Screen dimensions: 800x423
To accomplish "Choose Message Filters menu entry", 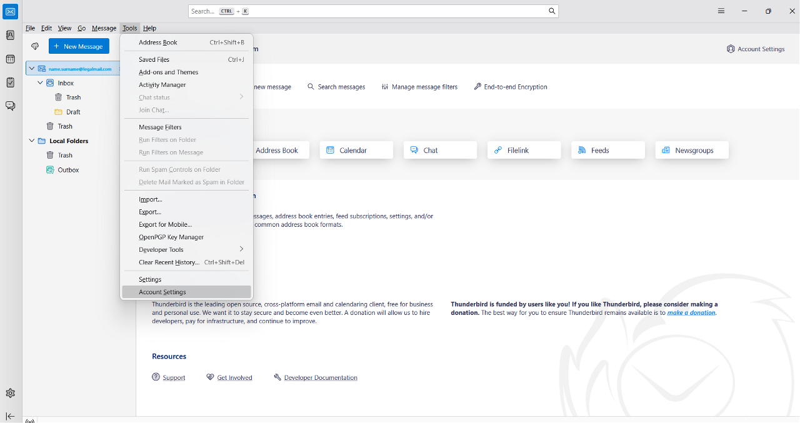I will pyautogui.click(x=160, y=127).
